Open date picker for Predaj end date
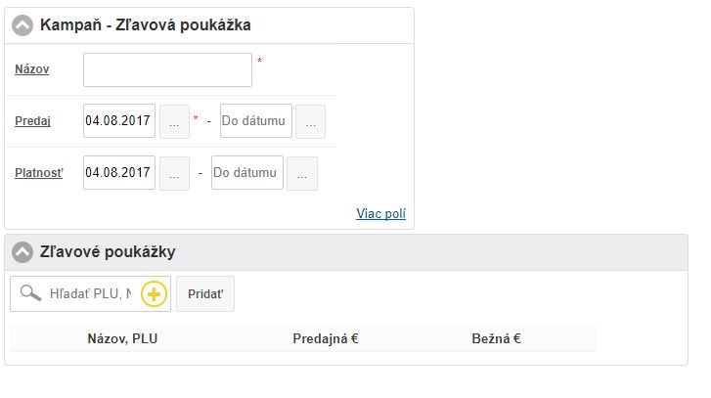Image resolution: width=711 pixels, height=398 pixels. [x=311, y=121]
